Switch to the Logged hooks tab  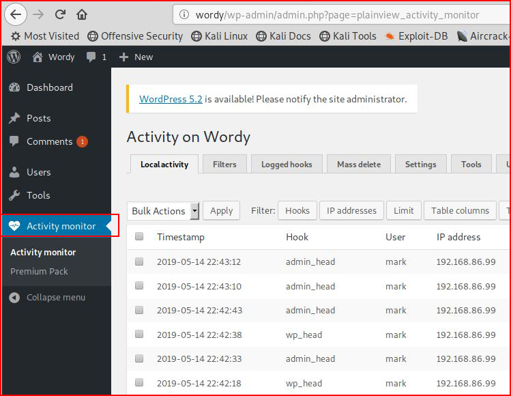(287, 164)
